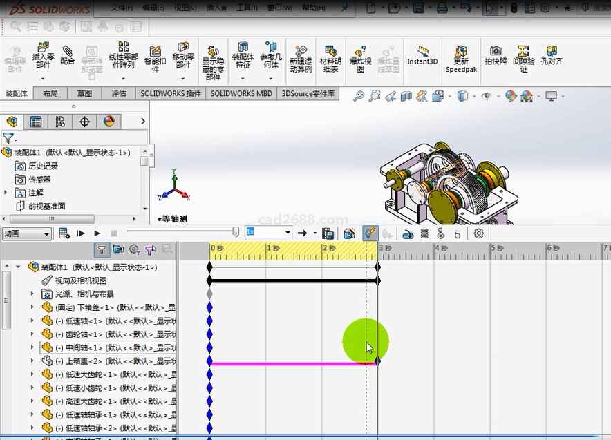Toggle the Autokey button in animation toolbar

pos(370,233)
